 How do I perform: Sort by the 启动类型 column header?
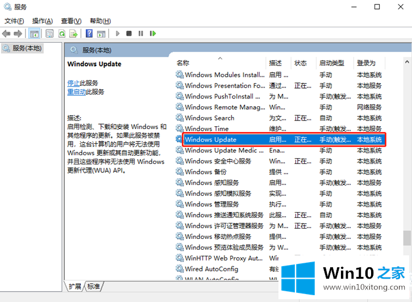click(335, 63)
